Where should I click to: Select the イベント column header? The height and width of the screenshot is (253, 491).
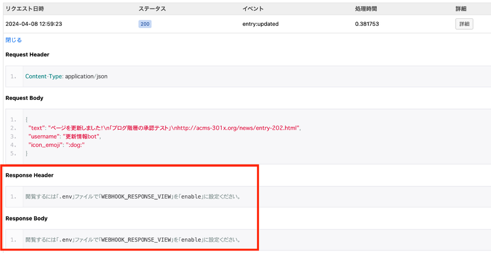253,9
